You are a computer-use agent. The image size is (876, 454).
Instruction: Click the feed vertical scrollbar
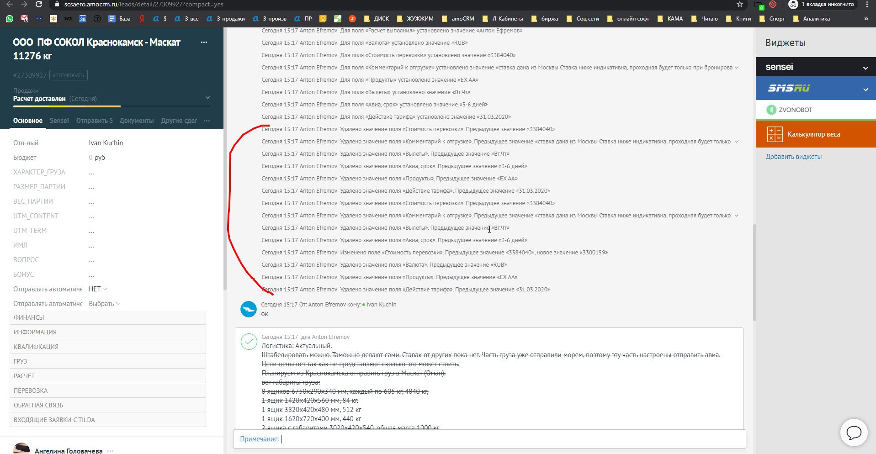[754, 272]
